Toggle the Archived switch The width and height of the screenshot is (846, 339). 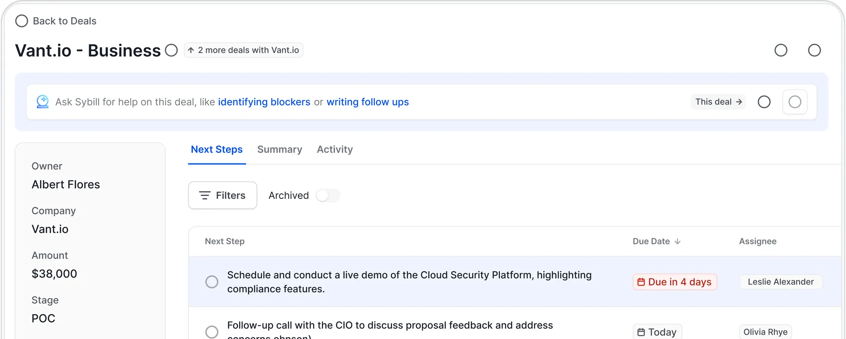[328, 195]
